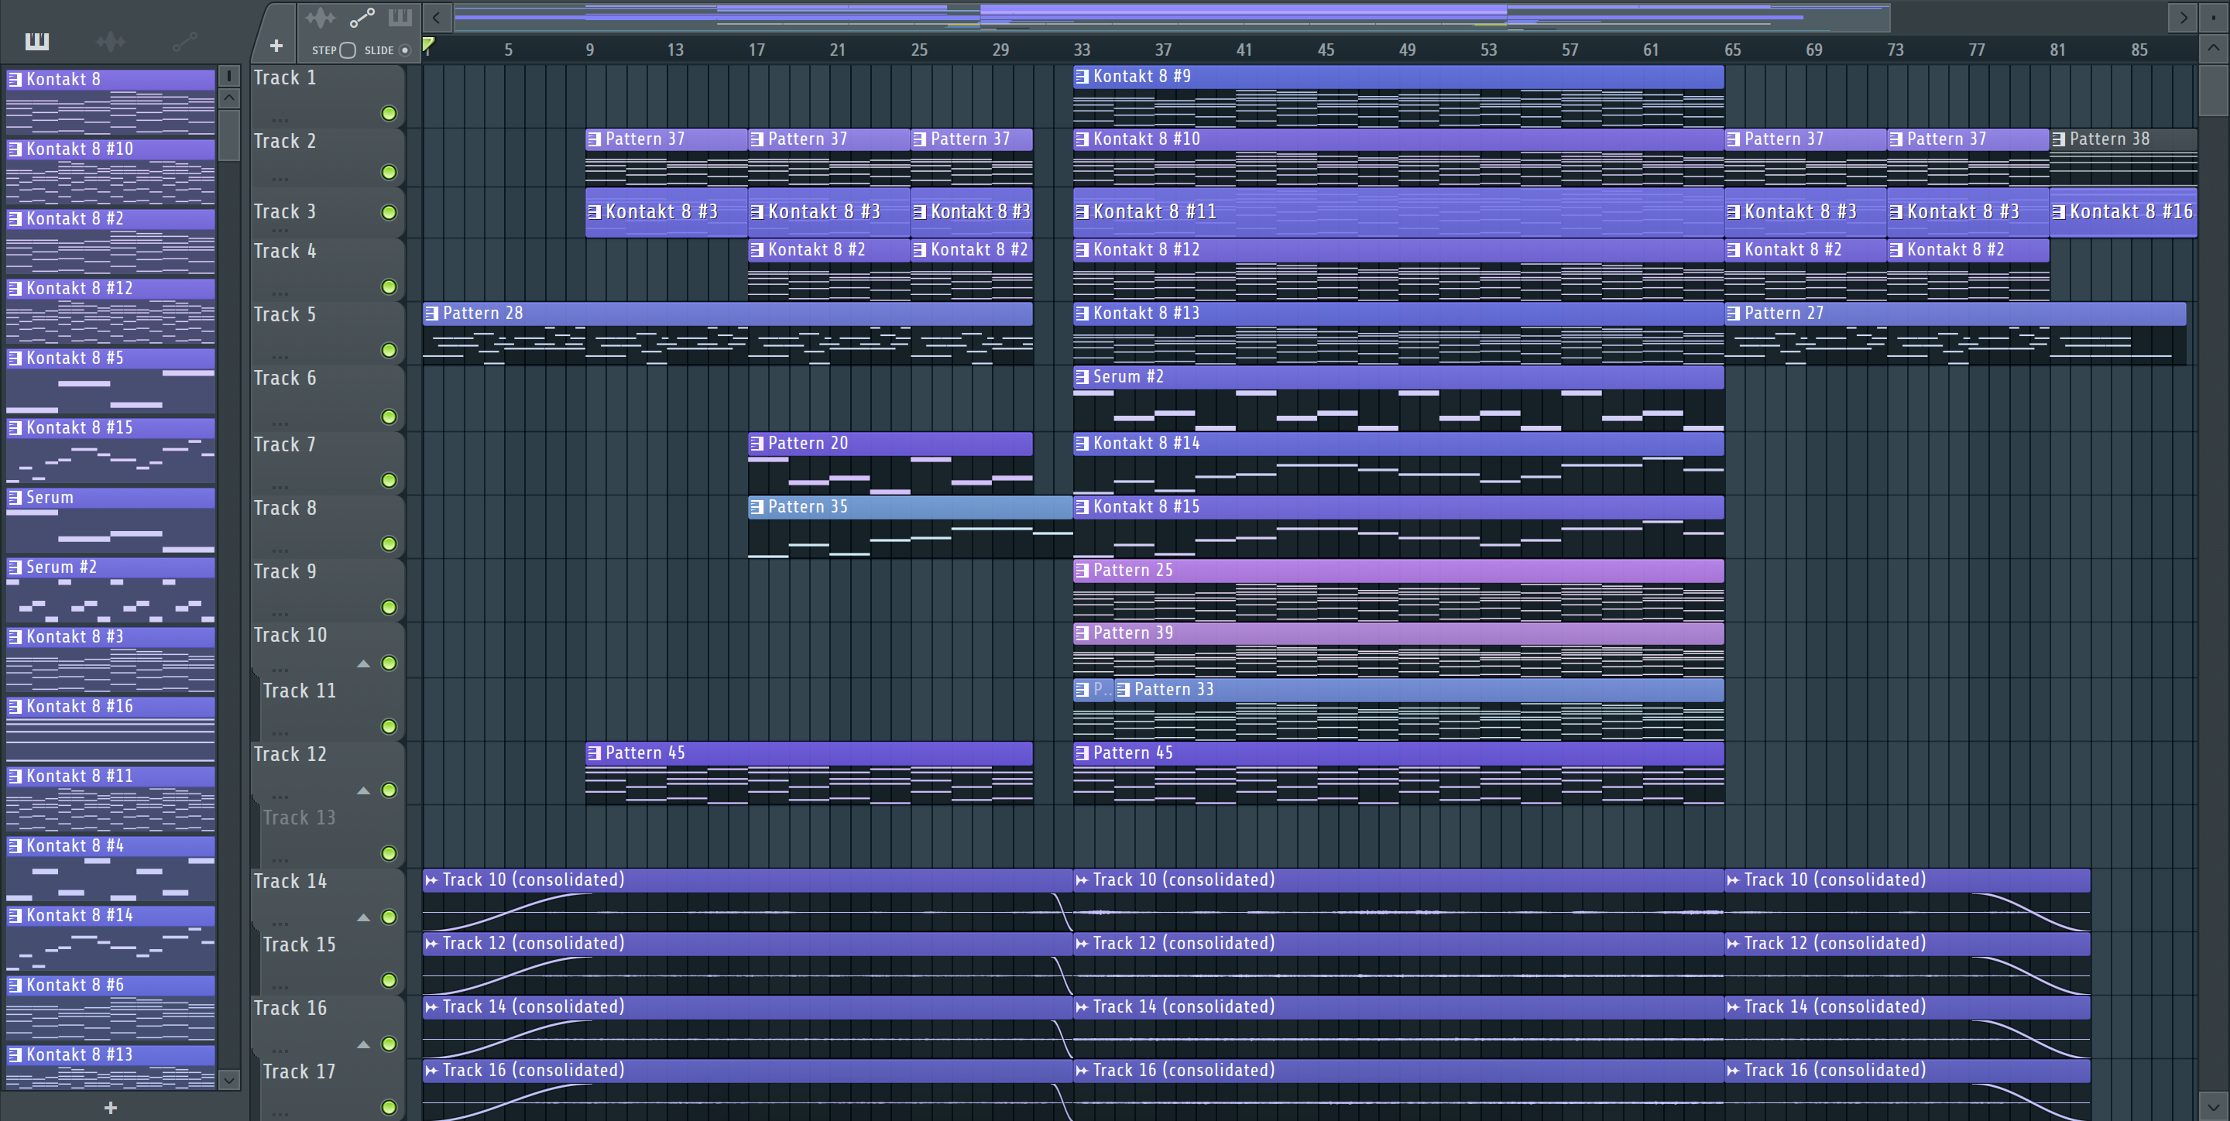Open clip menu icon of Pattern 39
The width and height of the screenshot is (2230, 1121).
point(1082,633)
